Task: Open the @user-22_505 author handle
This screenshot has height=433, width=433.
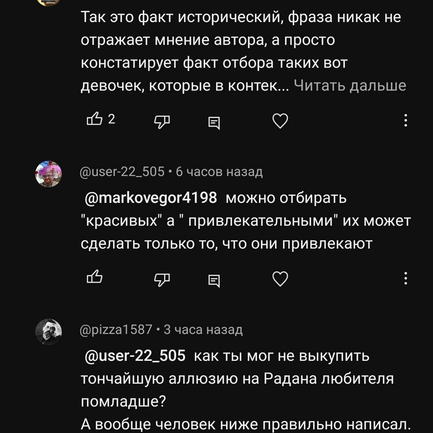Action: coord(122,172)
